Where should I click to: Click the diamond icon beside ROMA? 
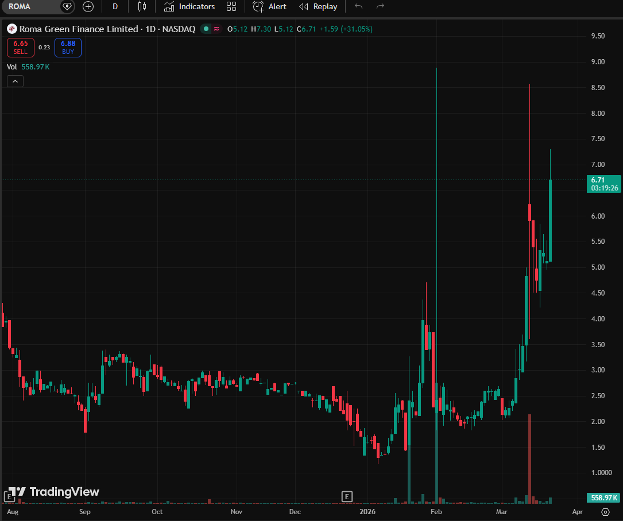click(x=67, y=7)
